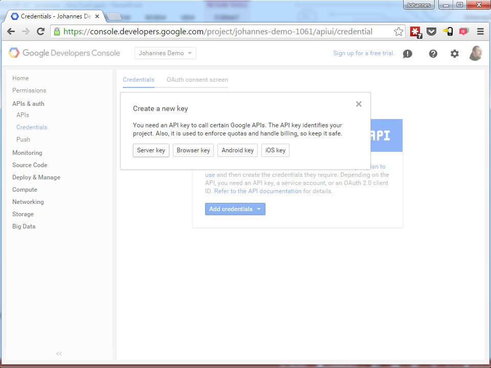Viewport: 491px width, 368px height.
Task: Close the Create a new key dialog
Action: (x=359, y=104)
